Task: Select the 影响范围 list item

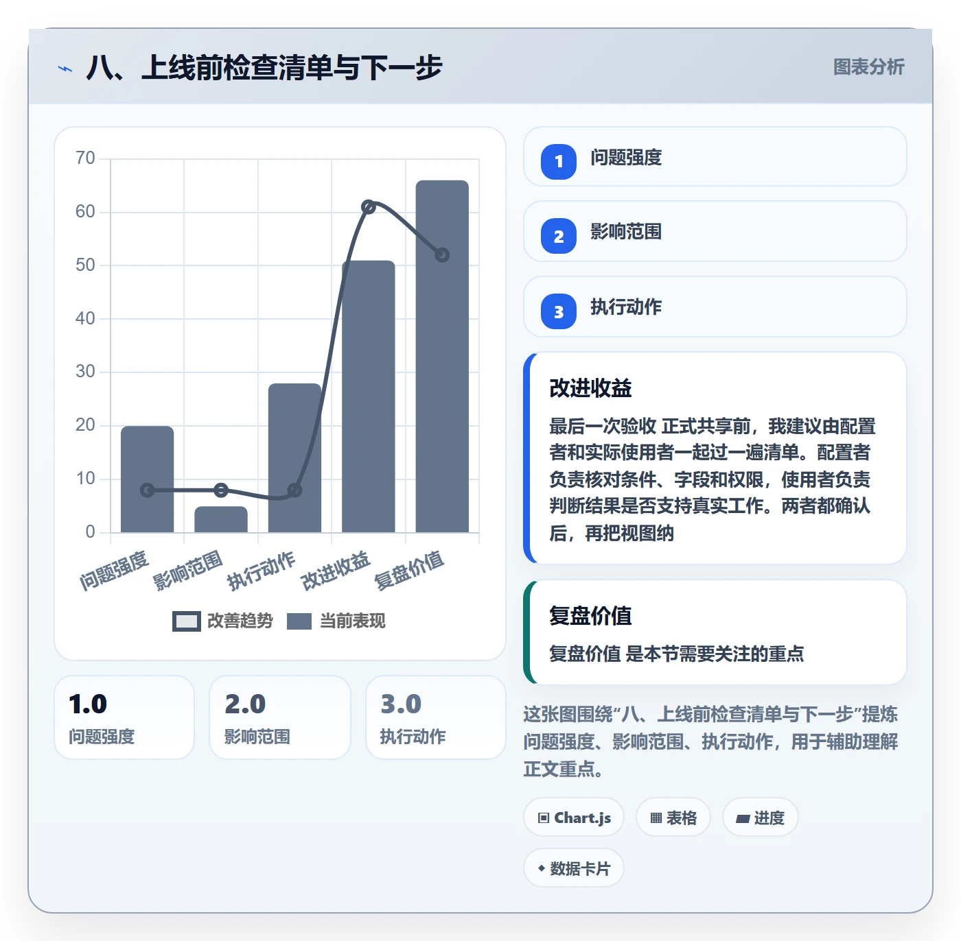Action: point(715,231)
